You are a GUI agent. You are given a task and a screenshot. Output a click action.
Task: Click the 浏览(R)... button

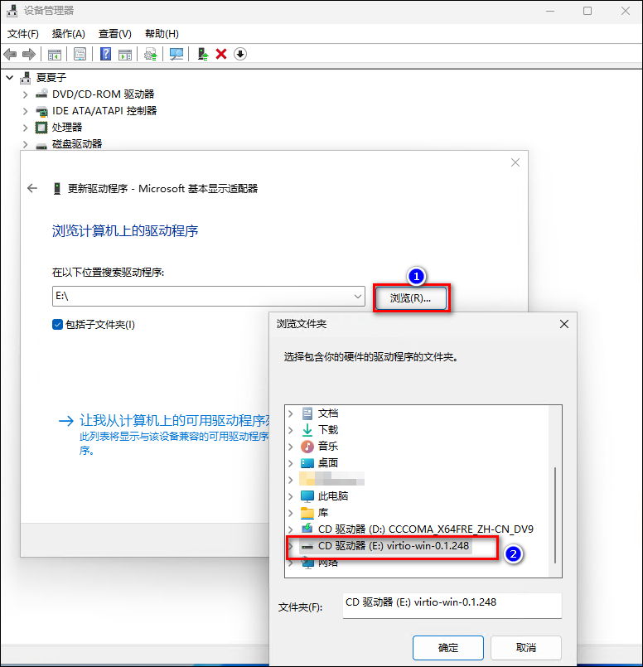[x=410, y=297]
